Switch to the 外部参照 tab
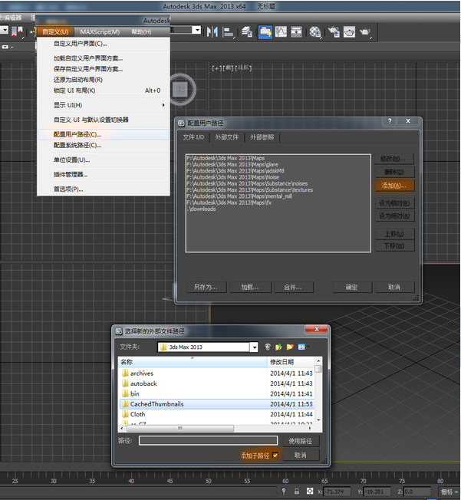The width and height of the screenshot is (461, 500). [262, 137]
